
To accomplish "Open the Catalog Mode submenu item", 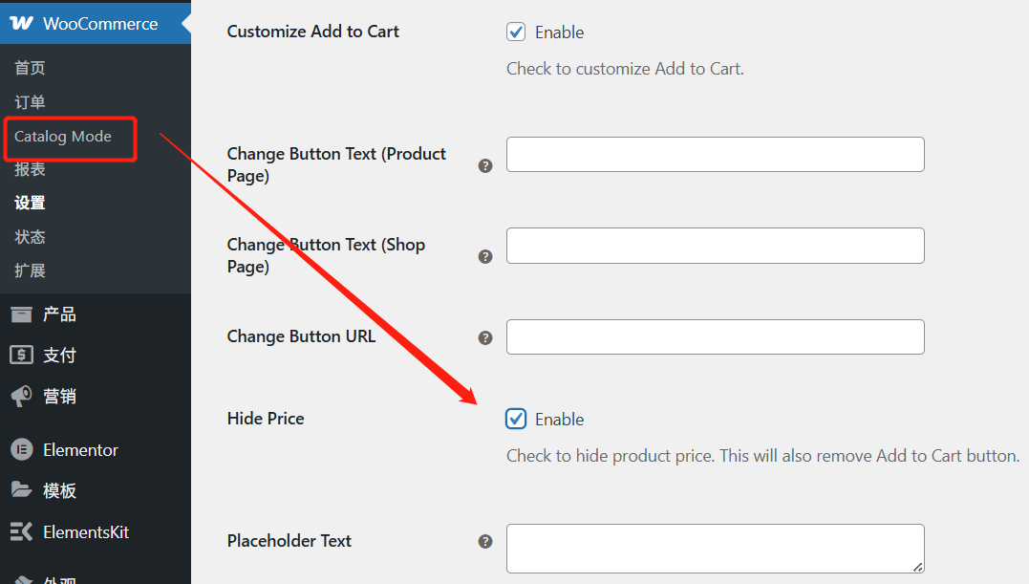I will coord(63,137).
